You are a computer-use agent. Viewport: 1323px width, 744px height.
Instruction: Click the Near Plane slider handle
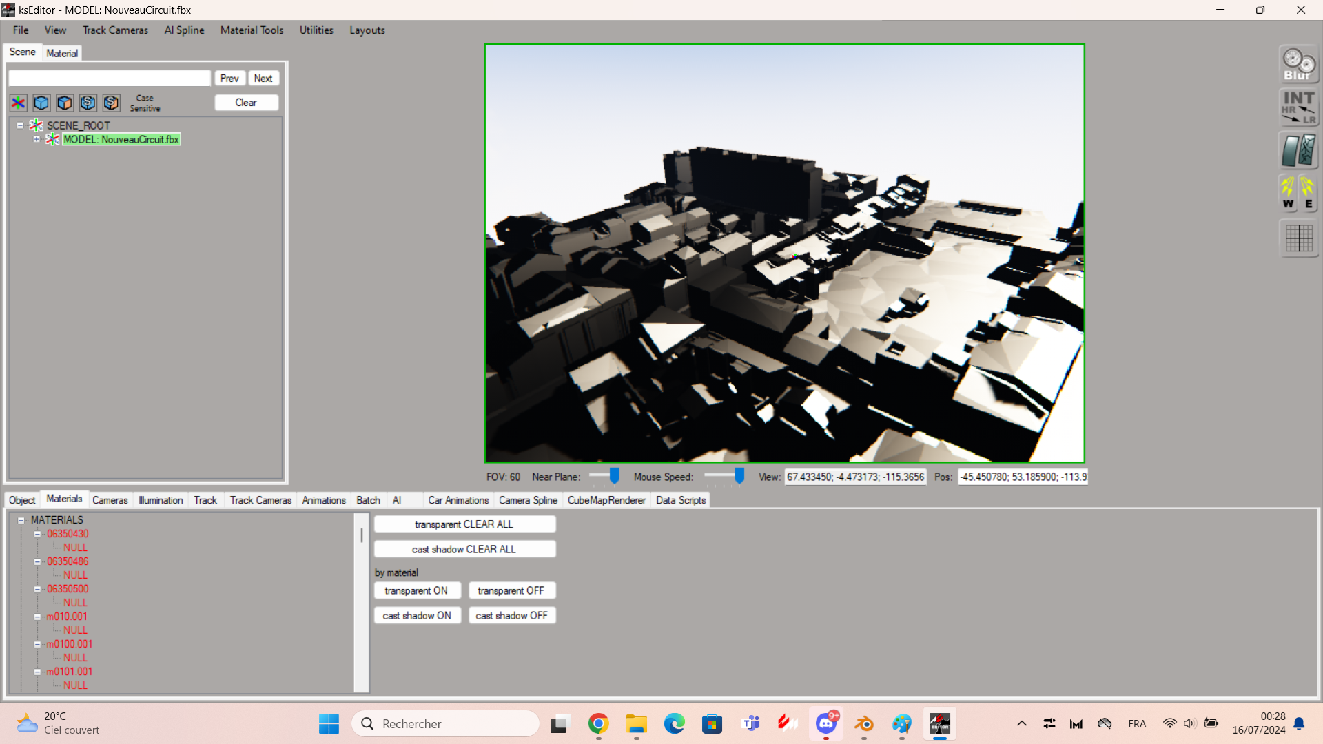click(614, 476)
